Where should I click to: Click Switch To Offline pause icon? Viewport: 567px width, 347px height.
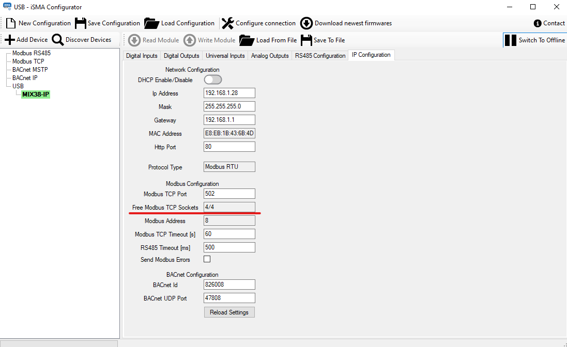point(510,40)
